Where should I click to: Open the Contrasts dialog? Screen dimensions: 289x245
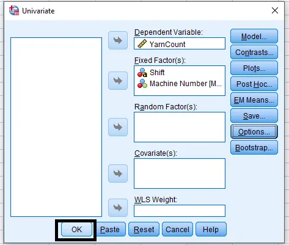254,52
